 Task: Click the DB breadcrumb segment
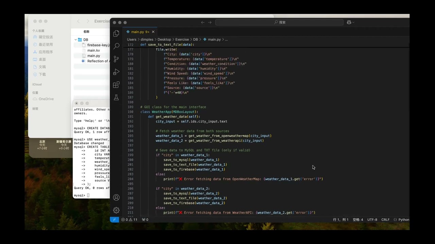(x=195, y=40)
